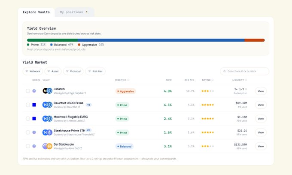View the Steakhouse Prime ETH vault
This screenshot has height=175, width=292.
click(x=261, y=132)
